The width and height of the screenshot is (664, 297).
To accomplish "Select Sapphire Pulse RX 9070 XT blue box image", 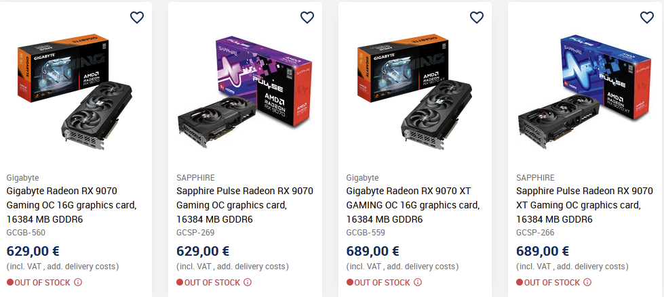I will coord(585,95).
